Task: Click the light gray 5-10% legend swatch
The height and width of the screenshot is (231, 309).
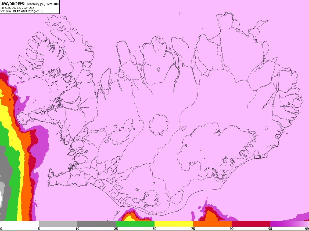Action: [x=58, y=224]
